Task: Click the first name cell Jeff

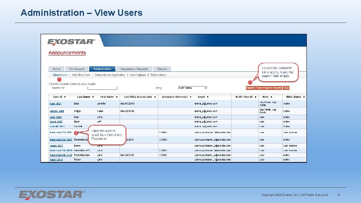Action: 99,121
